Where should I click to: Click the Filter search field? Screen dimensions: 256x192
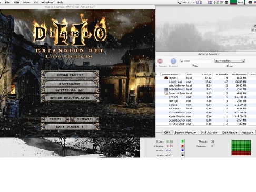pos(195,61)
